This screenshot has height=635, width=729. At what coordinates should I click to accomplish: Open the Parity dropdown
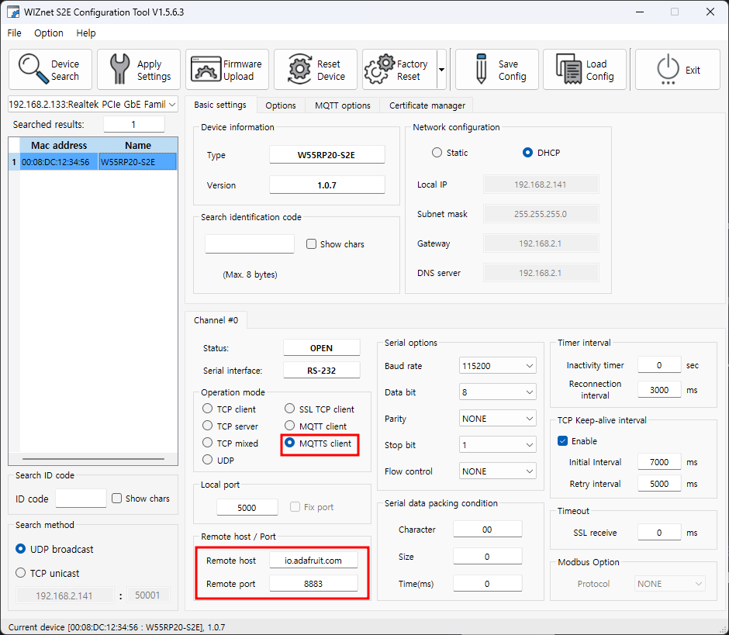coord(498,419)
